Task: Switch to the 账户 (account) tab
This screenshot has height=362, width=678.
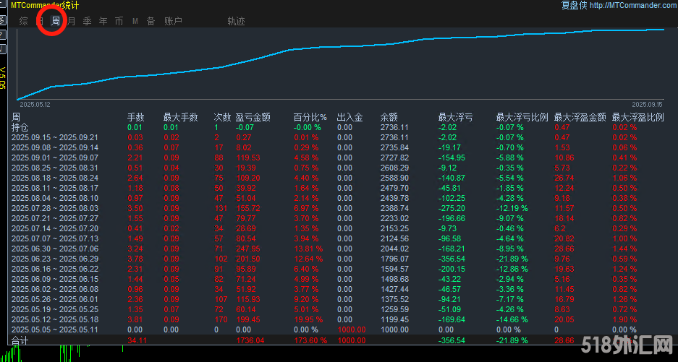Action: [173, 21]
